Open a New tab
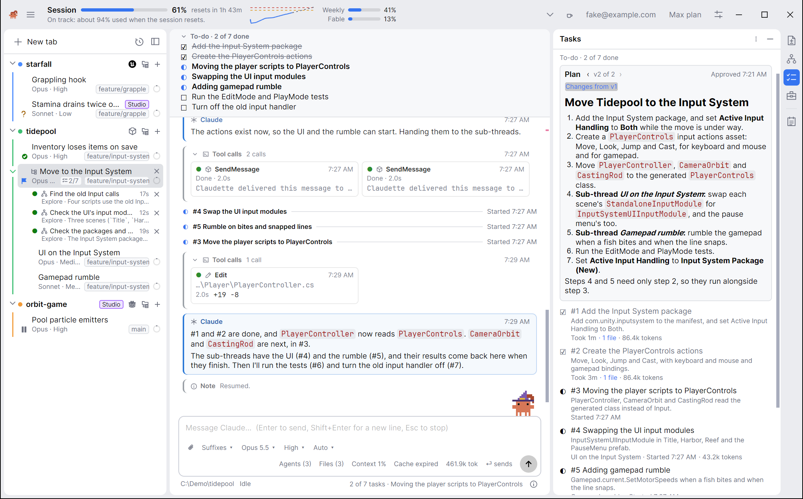This screenshot has width=803, height=499. click(36, 42)
